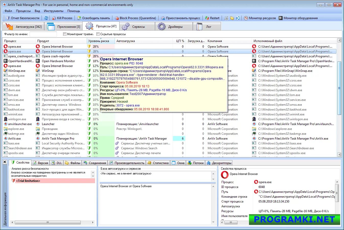The height and width of the screenshot is (230, 344).
Task: Click the taskmgr.exe process icon
Action: pyautogui.click(x=6, y=134)
